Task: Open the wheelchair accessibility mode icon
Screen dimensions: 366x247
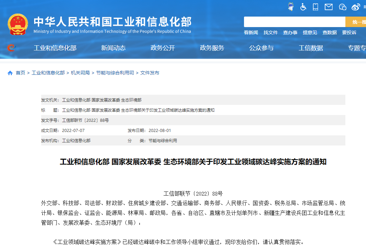Action: click(x=303, y=7)
